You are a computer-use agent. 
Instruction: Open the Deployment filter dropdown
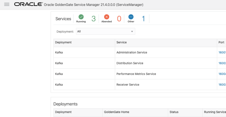(105, 31)
